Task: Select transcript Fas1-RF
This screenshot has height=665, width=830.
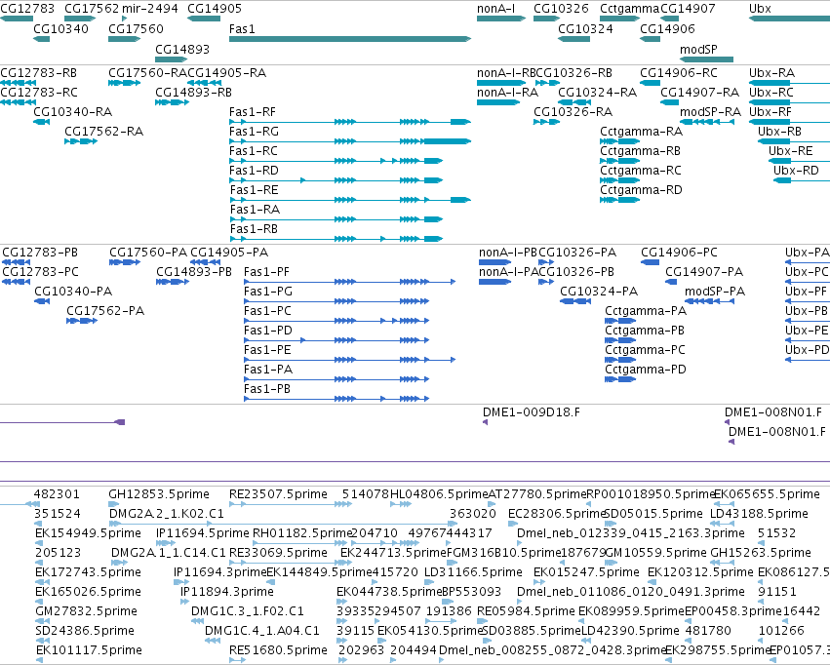Action: [x=252, y=111]
